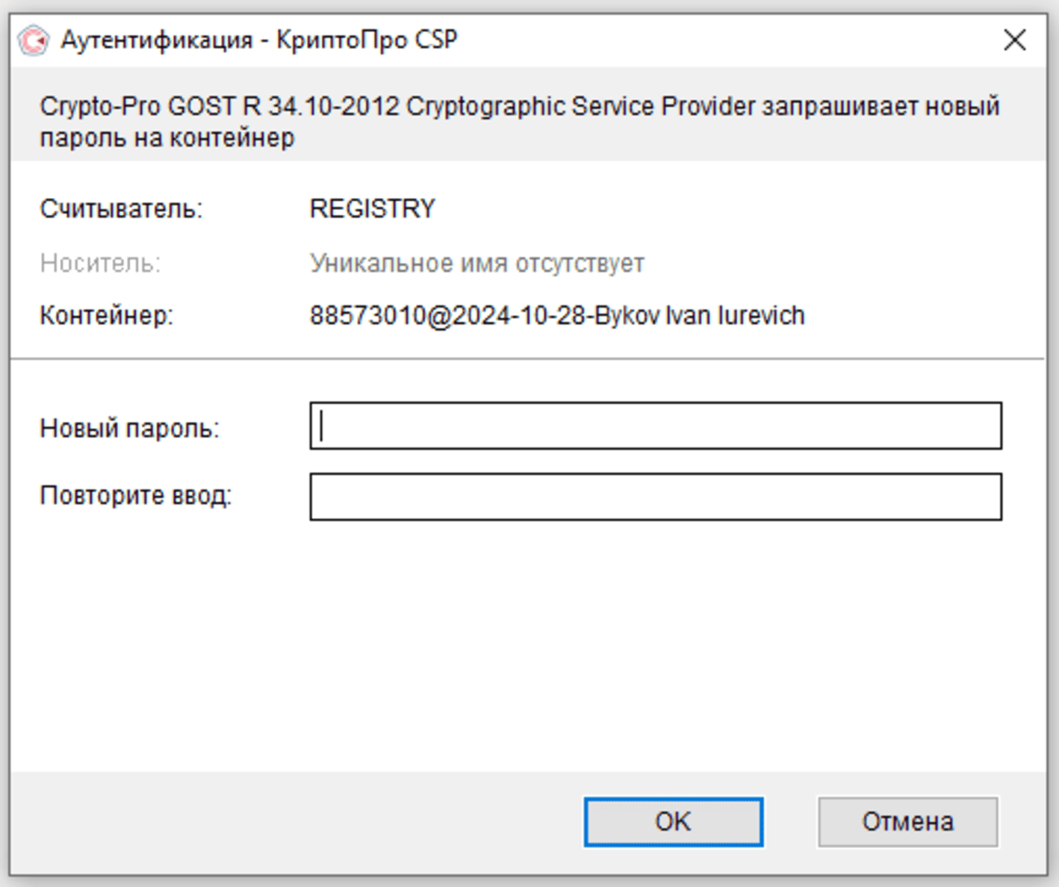The height and width of the screenshot is (887, 1059).
Task: Click the Считыватель label
Action: (121, 209)
